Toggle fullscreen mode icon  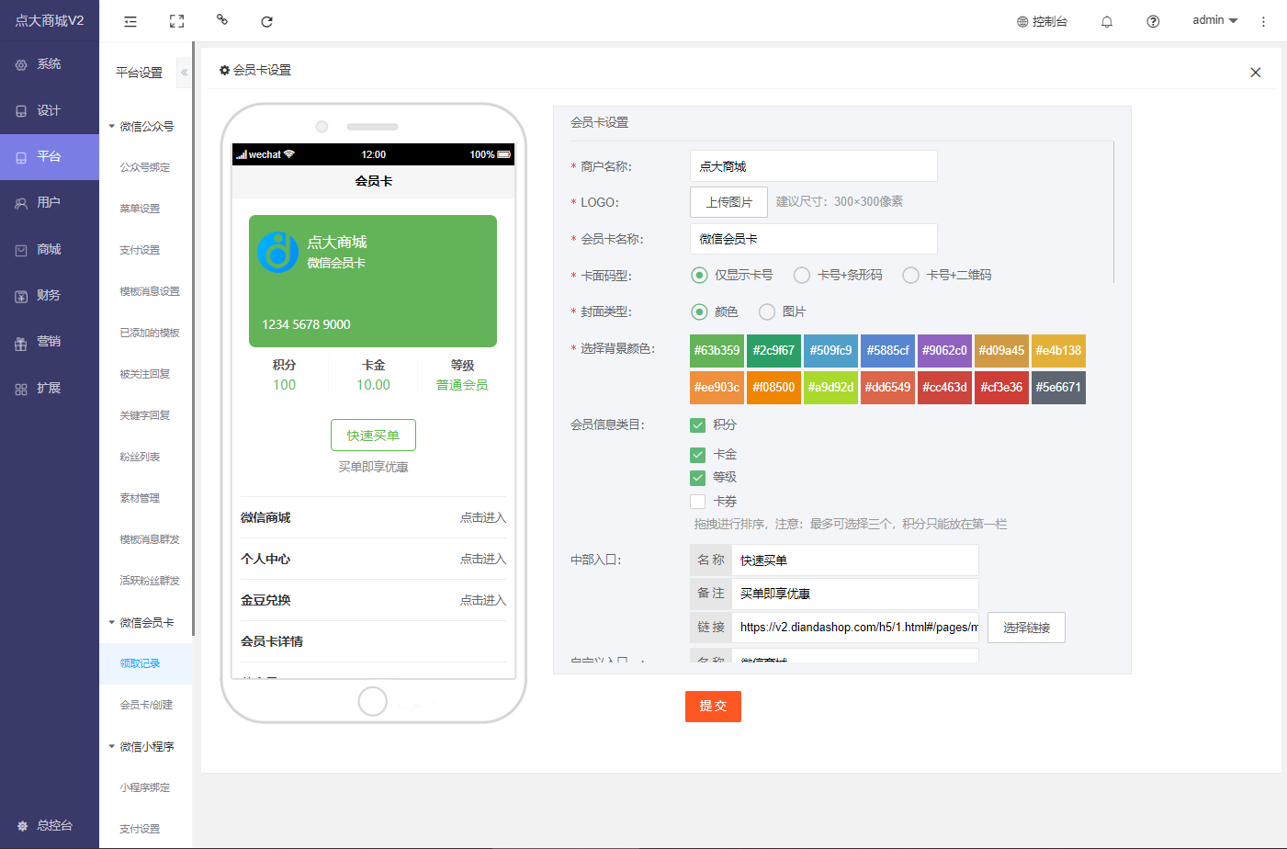[176, 21]
